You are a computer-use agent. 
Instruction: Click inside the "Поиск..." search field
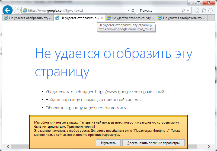pos(159,10)
